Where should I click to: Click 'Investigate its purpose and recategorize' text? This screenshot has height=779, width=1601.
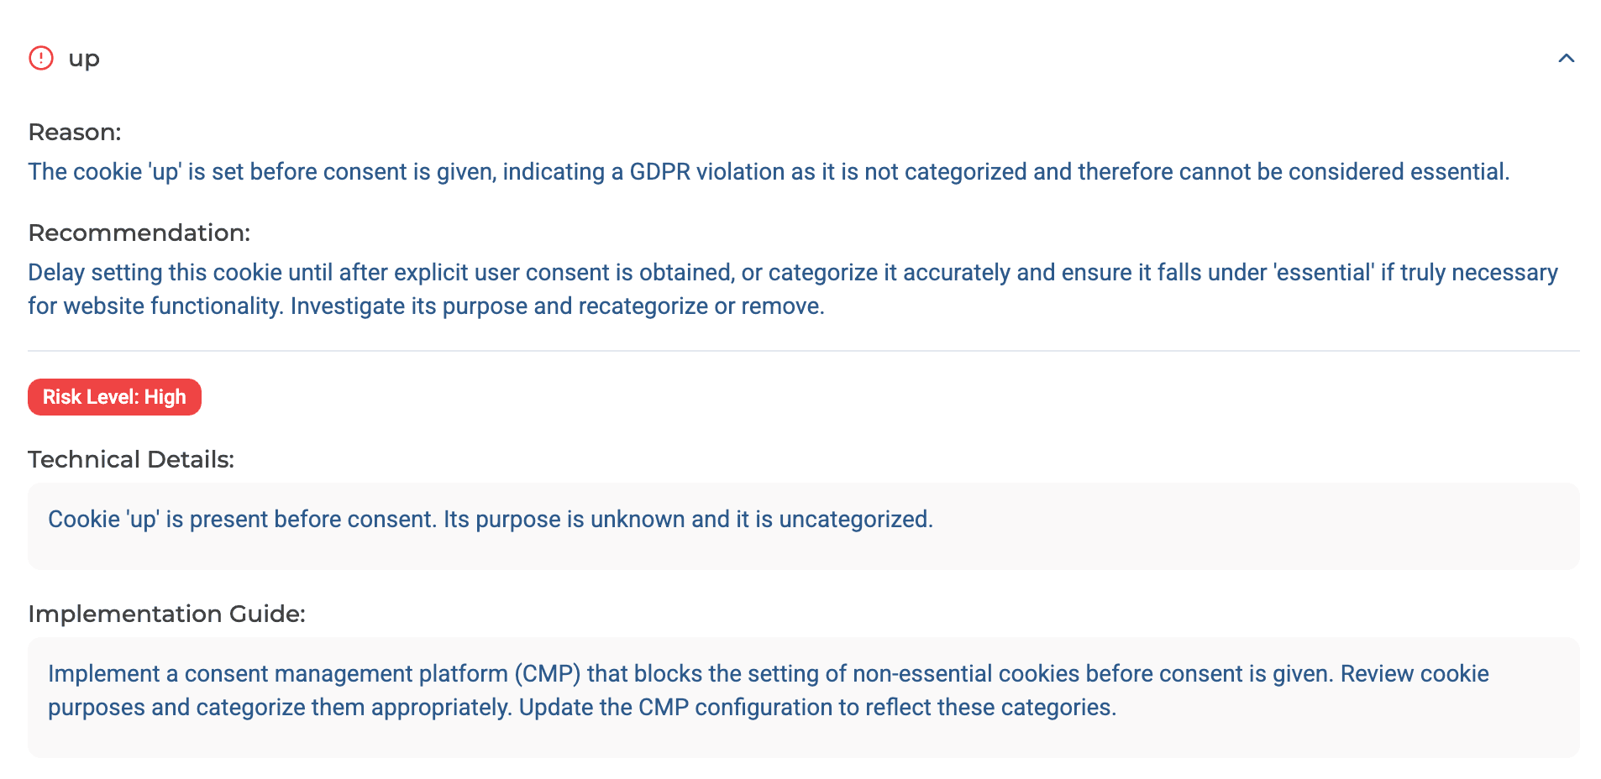coord(499,306)
